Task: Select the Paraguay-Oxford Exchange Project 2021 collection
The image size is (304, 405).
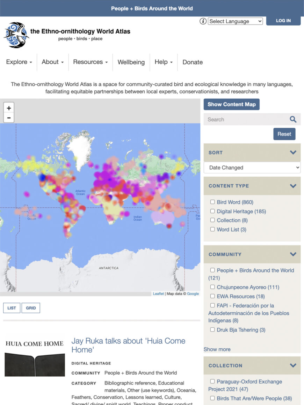Action: 212,382
